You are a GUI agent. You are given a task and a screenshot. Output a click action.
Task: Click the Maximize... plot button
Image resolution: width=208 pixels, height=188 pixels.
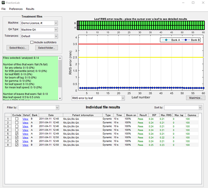(x=196, y=98)
